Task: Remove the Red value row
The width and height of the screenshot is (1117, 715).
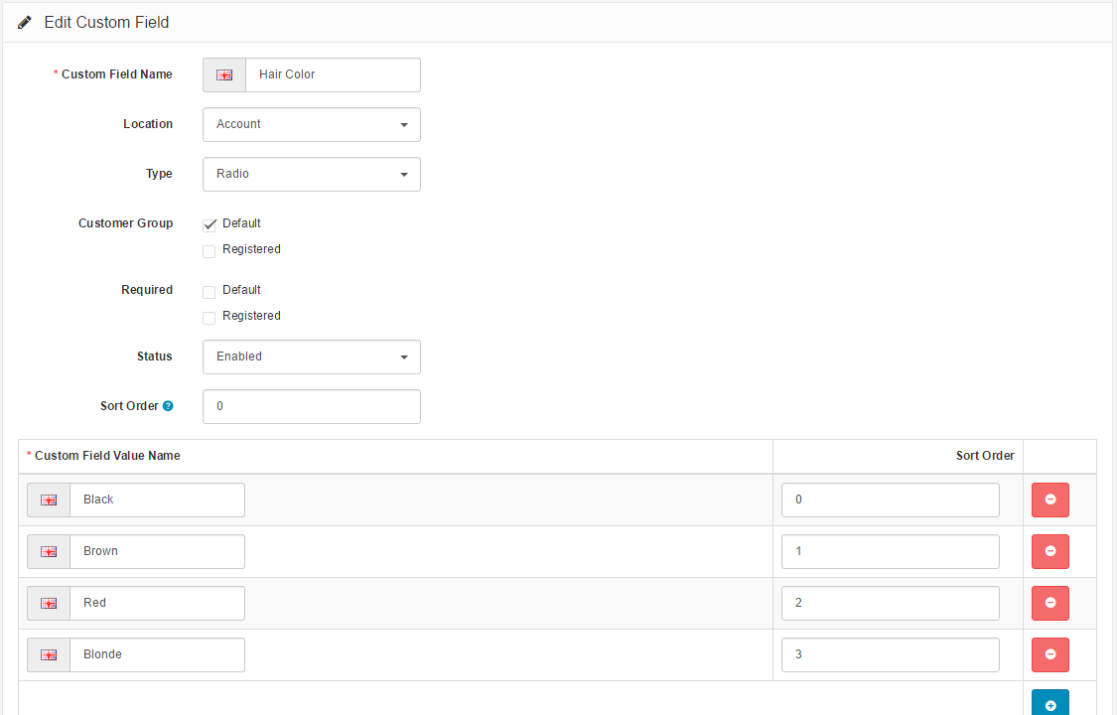Action: pos(1050,603)
